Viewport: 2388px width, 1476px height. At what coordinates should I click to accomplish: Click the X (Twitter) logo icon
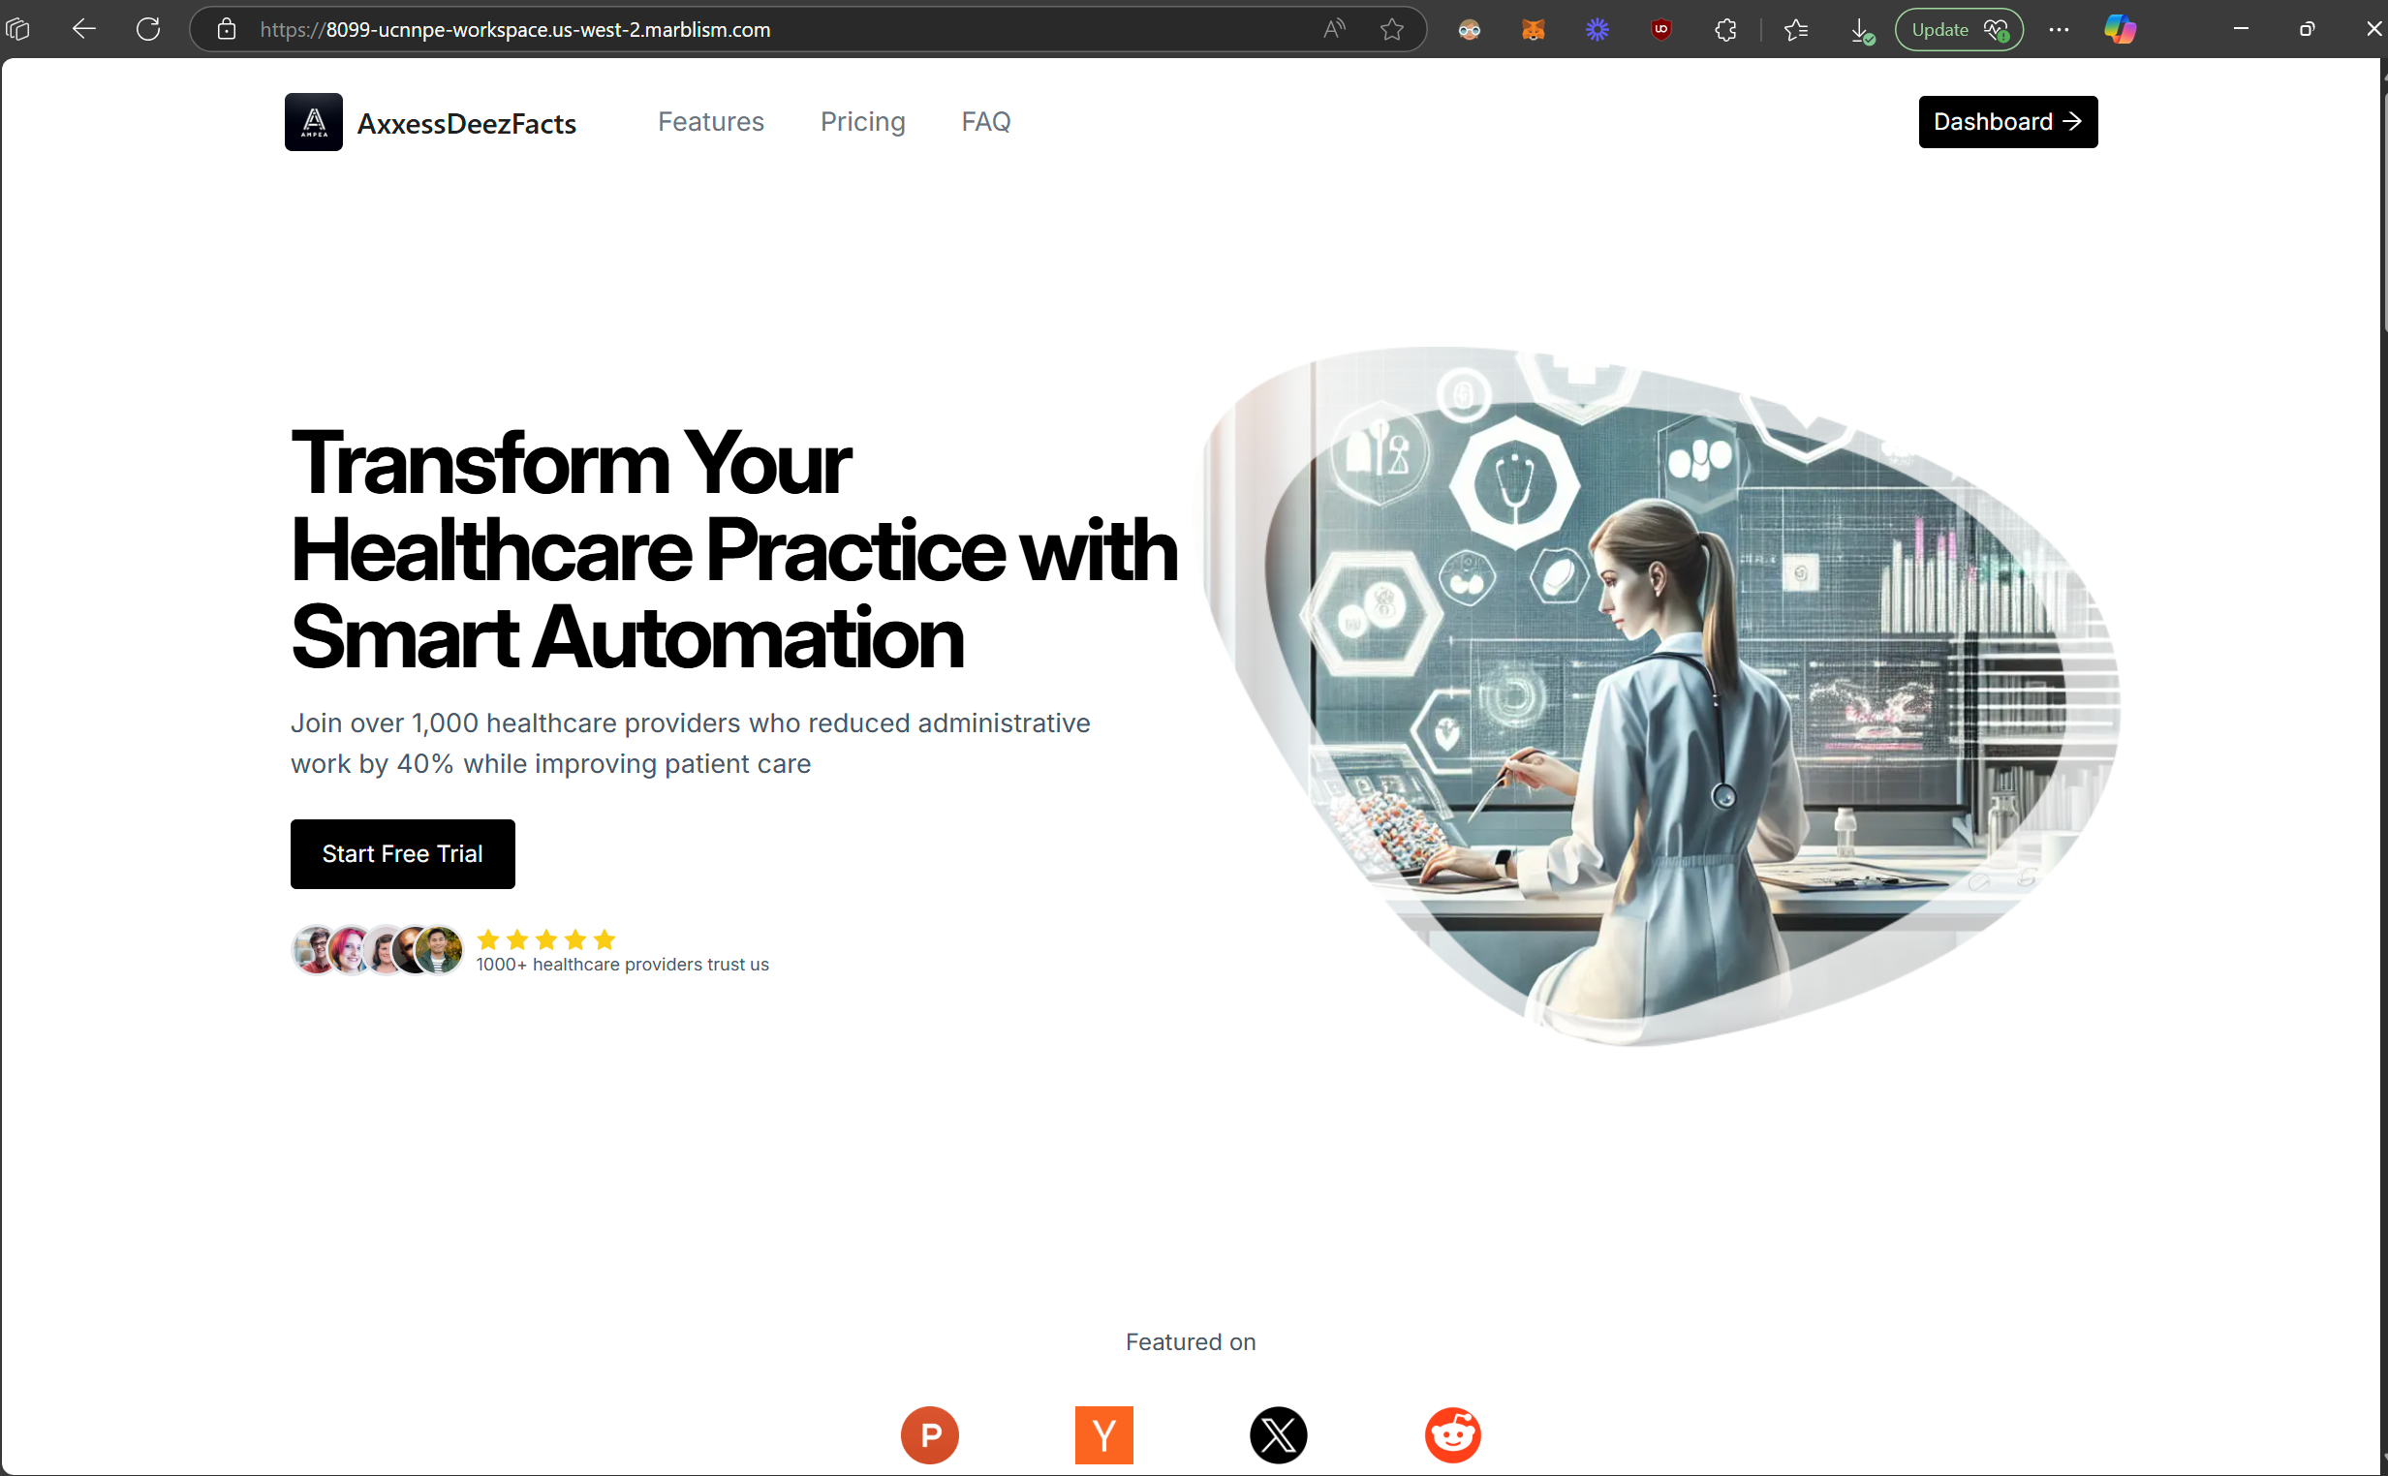pyautogui.click(x=1278, y=1434)
